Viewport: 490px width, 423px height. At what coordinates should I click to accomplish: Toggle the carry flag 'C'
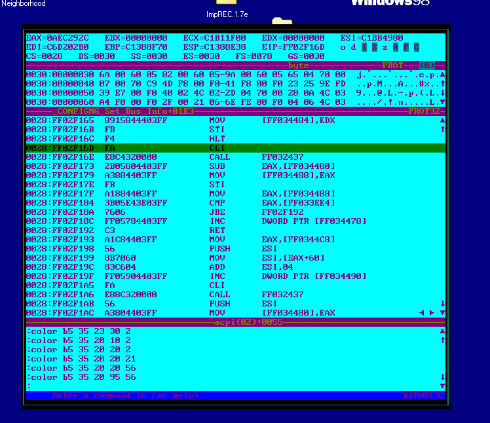[x=416, y=47]
